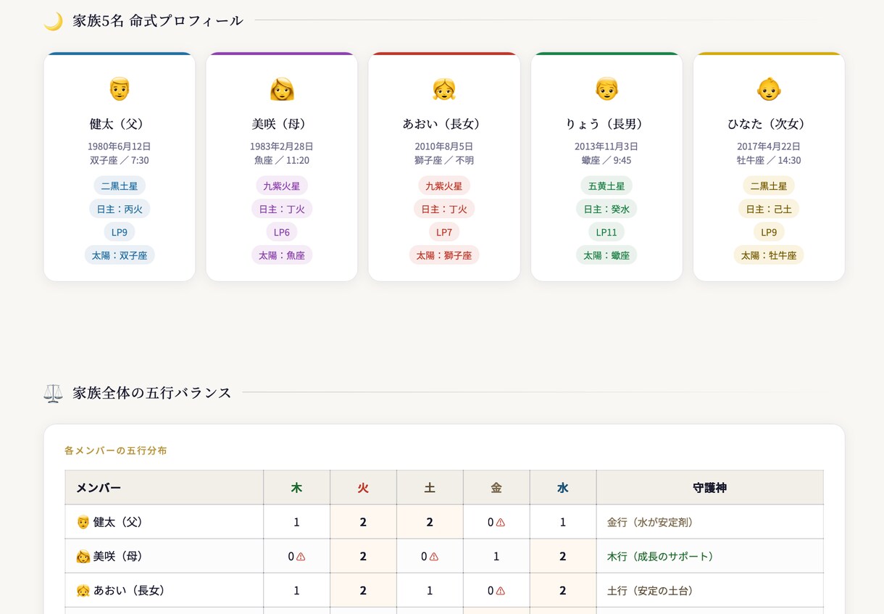Select 健太's 日主：丙火 tag
884x614 pixels.
(120, 209)
